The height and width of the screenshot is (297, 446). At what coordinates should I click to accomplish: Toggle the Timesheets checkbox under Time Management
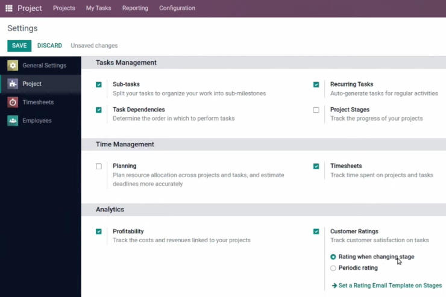coord(316,166)
